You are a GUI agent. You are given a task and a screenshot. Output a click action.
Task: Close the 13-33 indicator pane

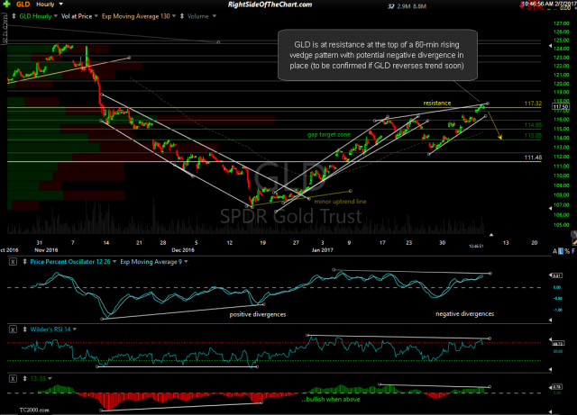(x=13, y=378)
